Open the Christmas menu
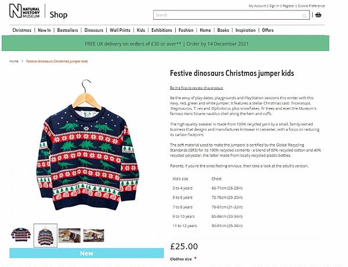The image size is (348, 267). pyautogui.click(x=22, y=30)
